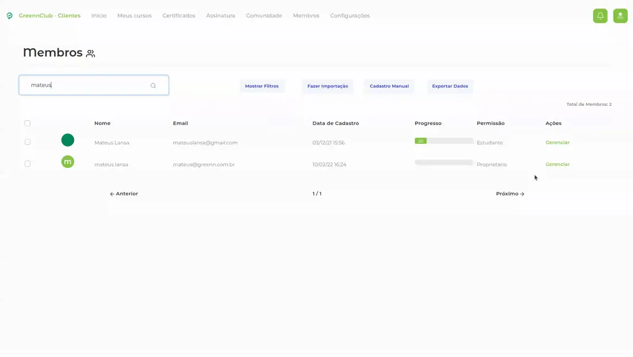
Task: Click the members group icon beside title
Action: (x=91, y=53)
